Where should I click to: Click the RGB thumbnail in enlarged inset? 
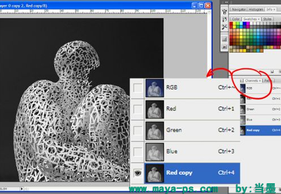tap(155, 88)
